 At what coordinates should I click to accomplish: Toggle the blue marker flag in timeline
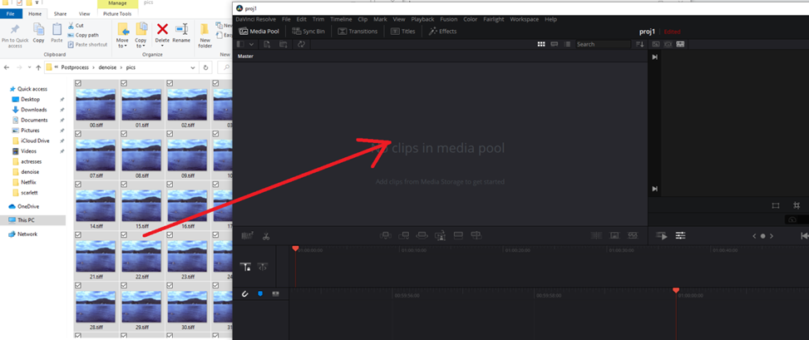[260, 293]
